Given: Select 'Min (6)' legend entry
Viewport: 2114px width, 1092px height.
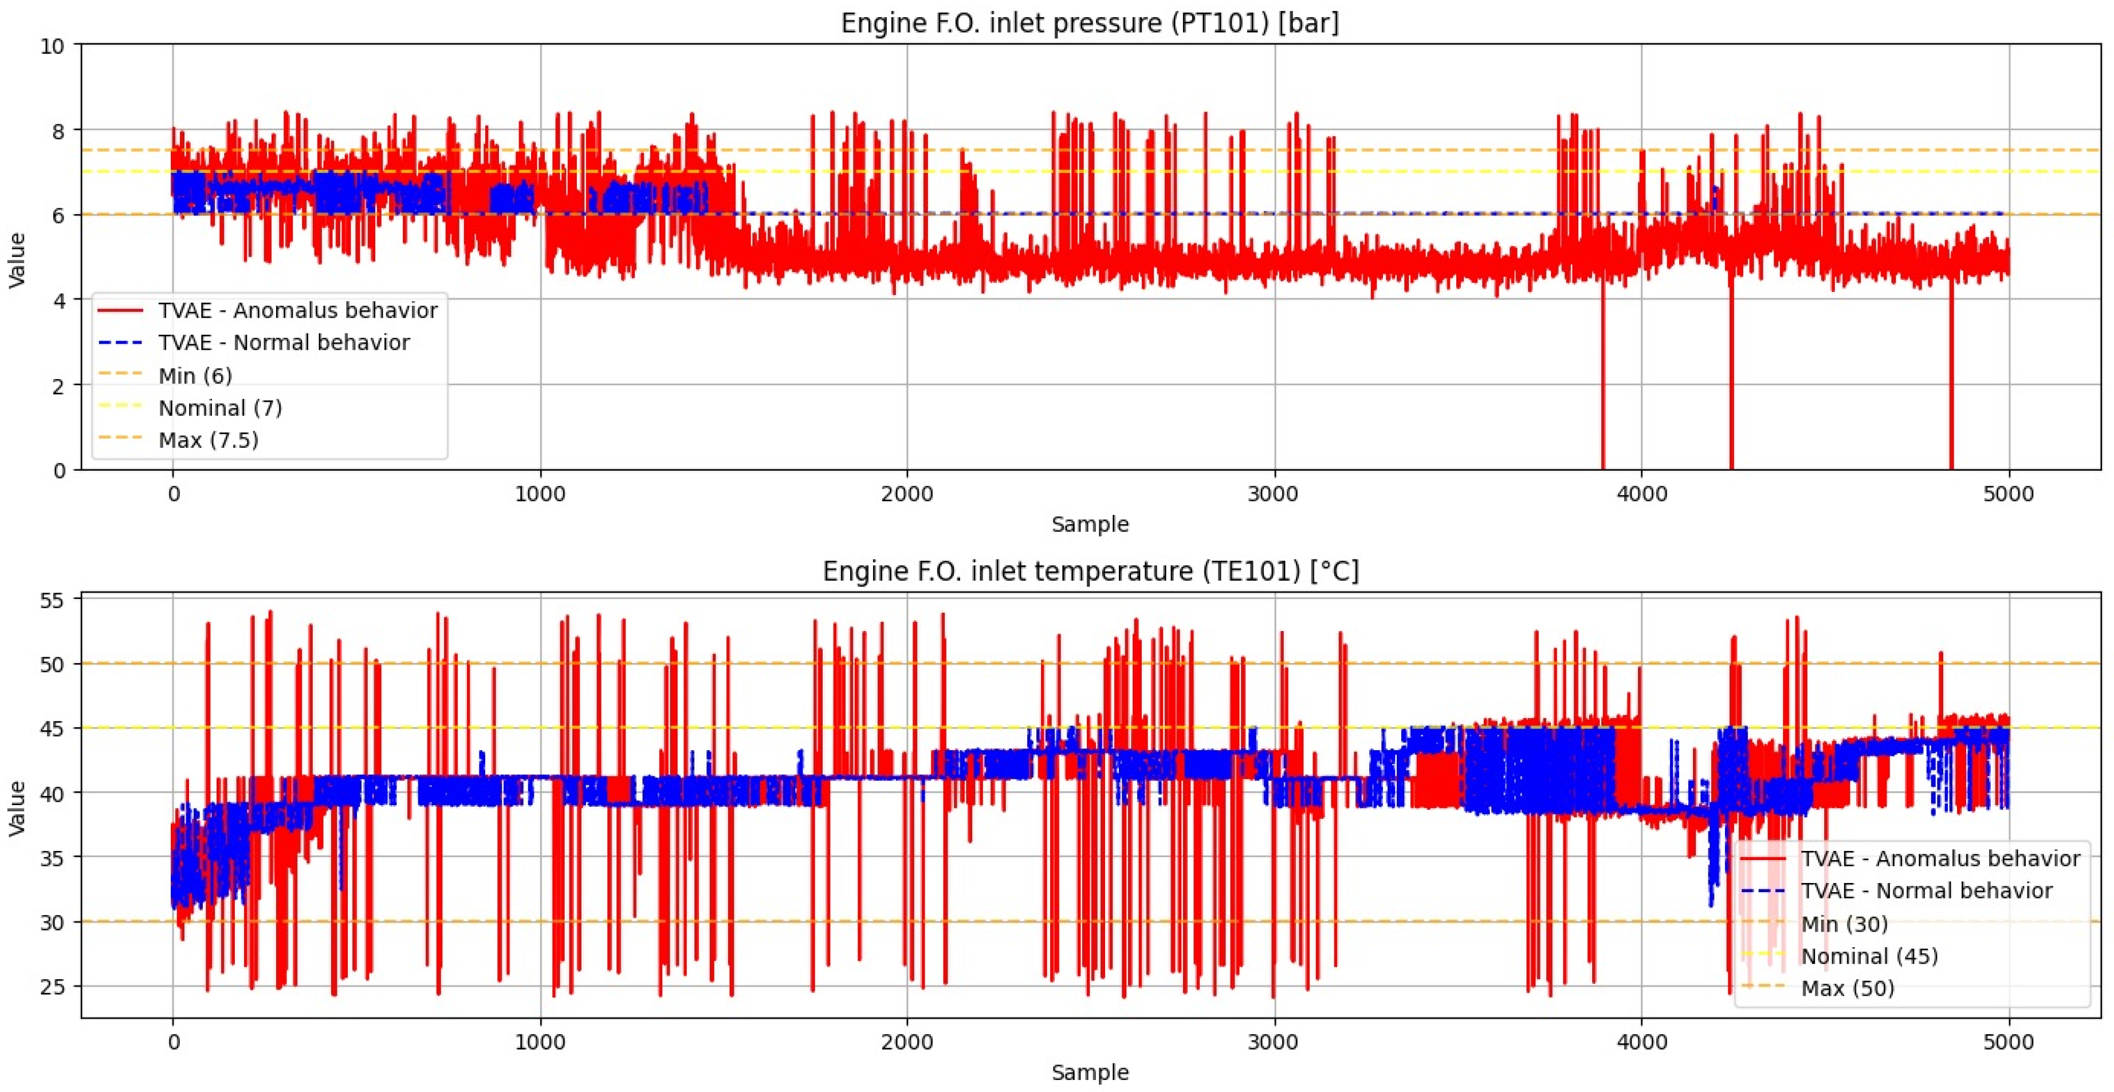Looking at the screenshot, I should click(195, 376).
